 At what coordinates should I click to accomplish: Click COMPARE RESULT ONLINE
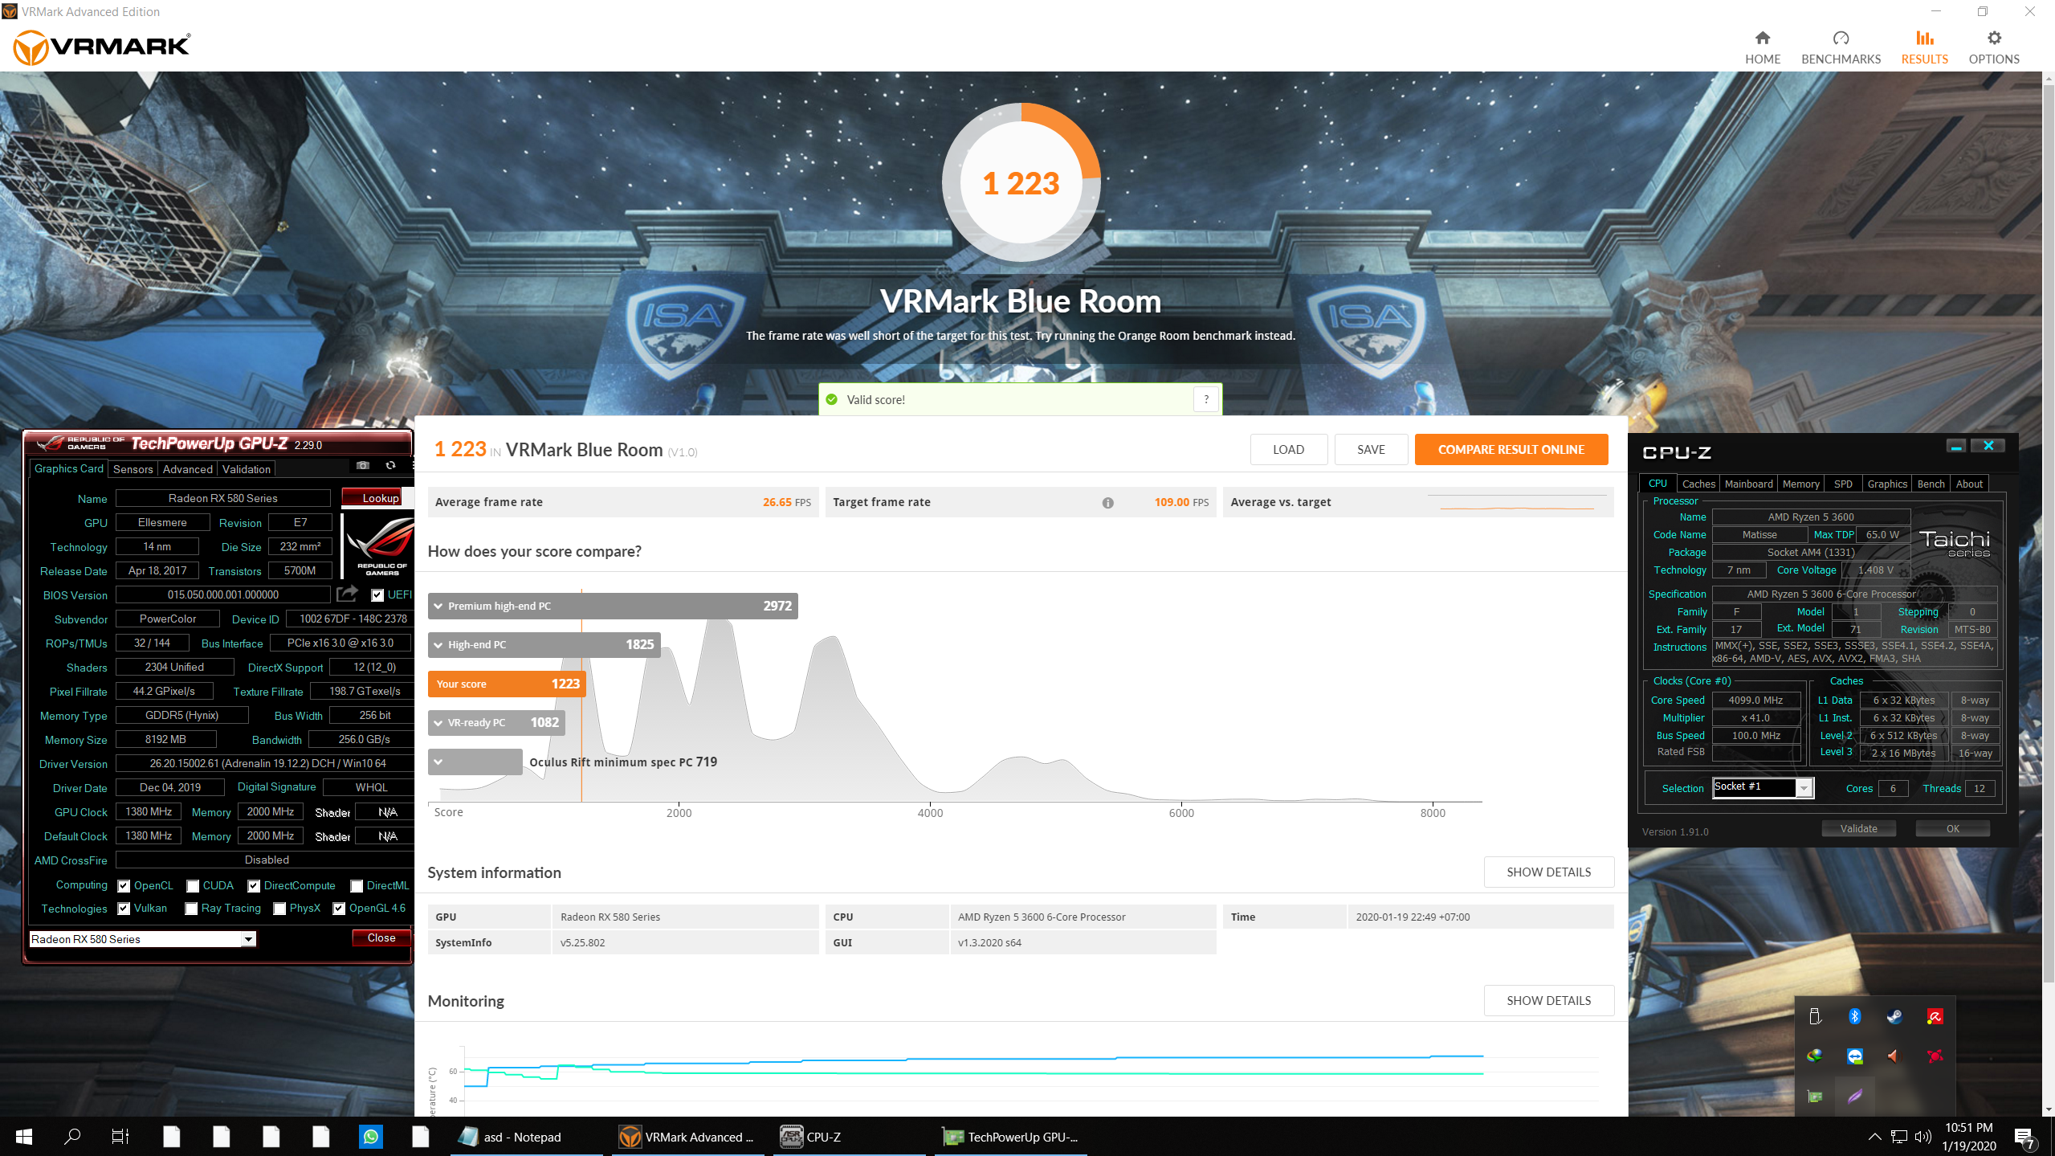click(1511, 449)
